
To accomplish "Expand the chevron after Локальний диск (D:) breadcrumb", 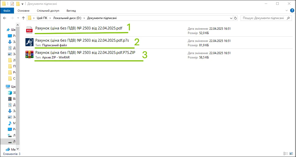I will (84, 18).
